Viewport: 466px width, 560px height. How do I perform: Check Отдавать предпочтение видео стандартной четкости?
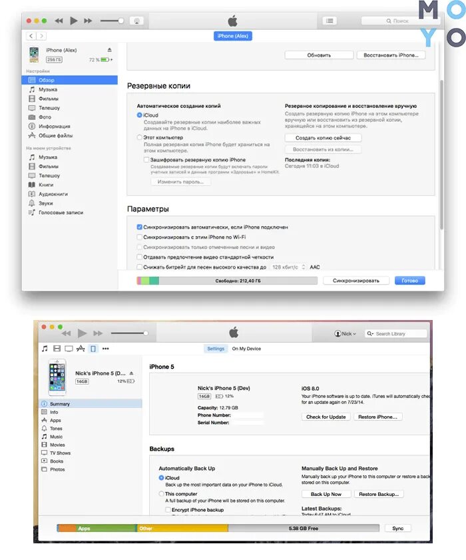click(x=139, y=257)
